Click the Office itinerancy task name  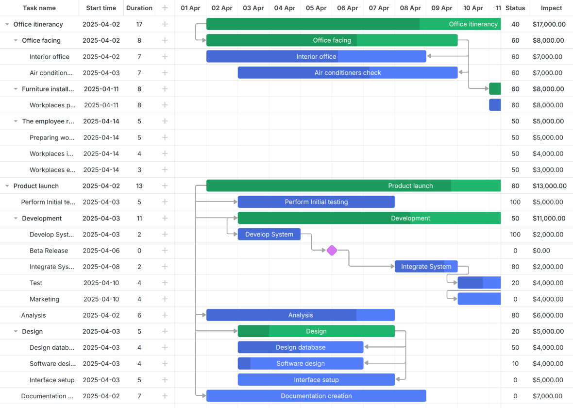(x=38, y=24)
